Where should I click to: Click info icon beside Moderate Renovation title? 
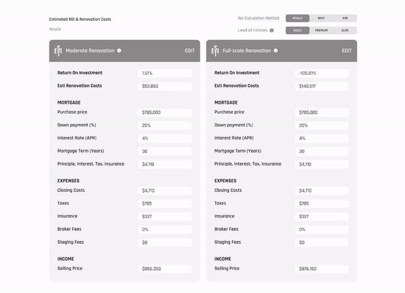tap(119, 51)
